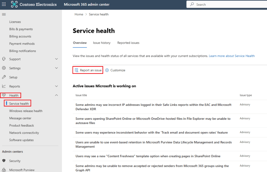
Task: Open the app launcher waffle icon
Action: pyautogui.click(x=4, y=4)
